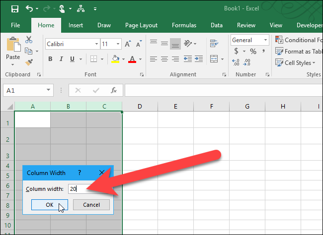Switch to the Formulas tab
The image size is (323, 235).
coord(184,25)
